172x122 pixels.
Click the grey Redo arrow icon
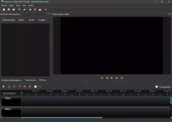pyautogui.click(x=24, y=10)
